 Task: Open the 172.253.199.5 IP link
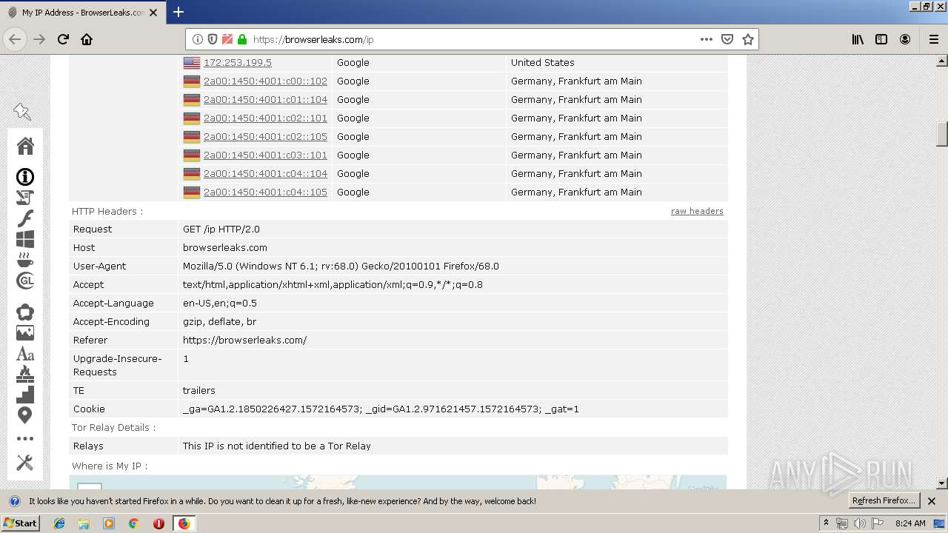coord(238,62)
